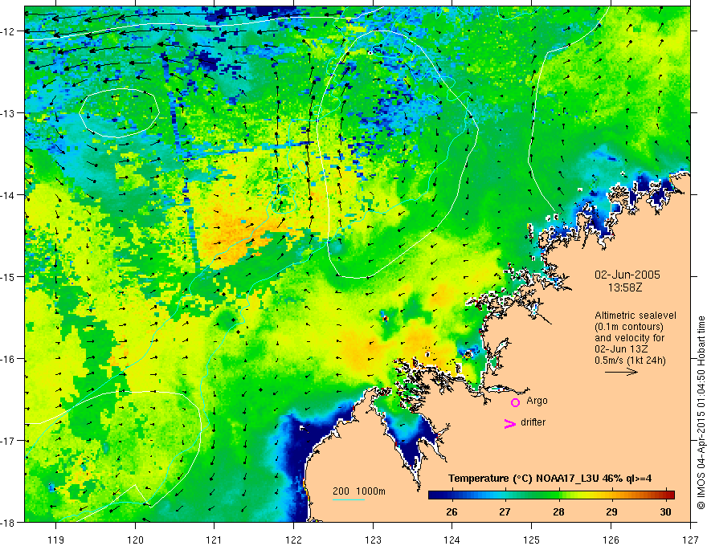Click the latitude axis label '-13'
Viewport: 707px width, 546px height.
(x=9, y=113)
